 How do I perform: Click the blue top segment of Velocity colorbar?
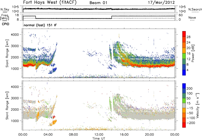(x=184, y=86)
